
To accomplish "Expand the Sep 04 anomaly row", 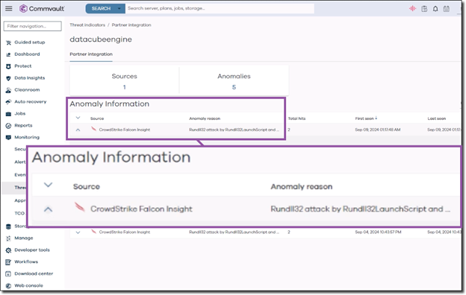I will pyautogui.click(x=78, y=232).
